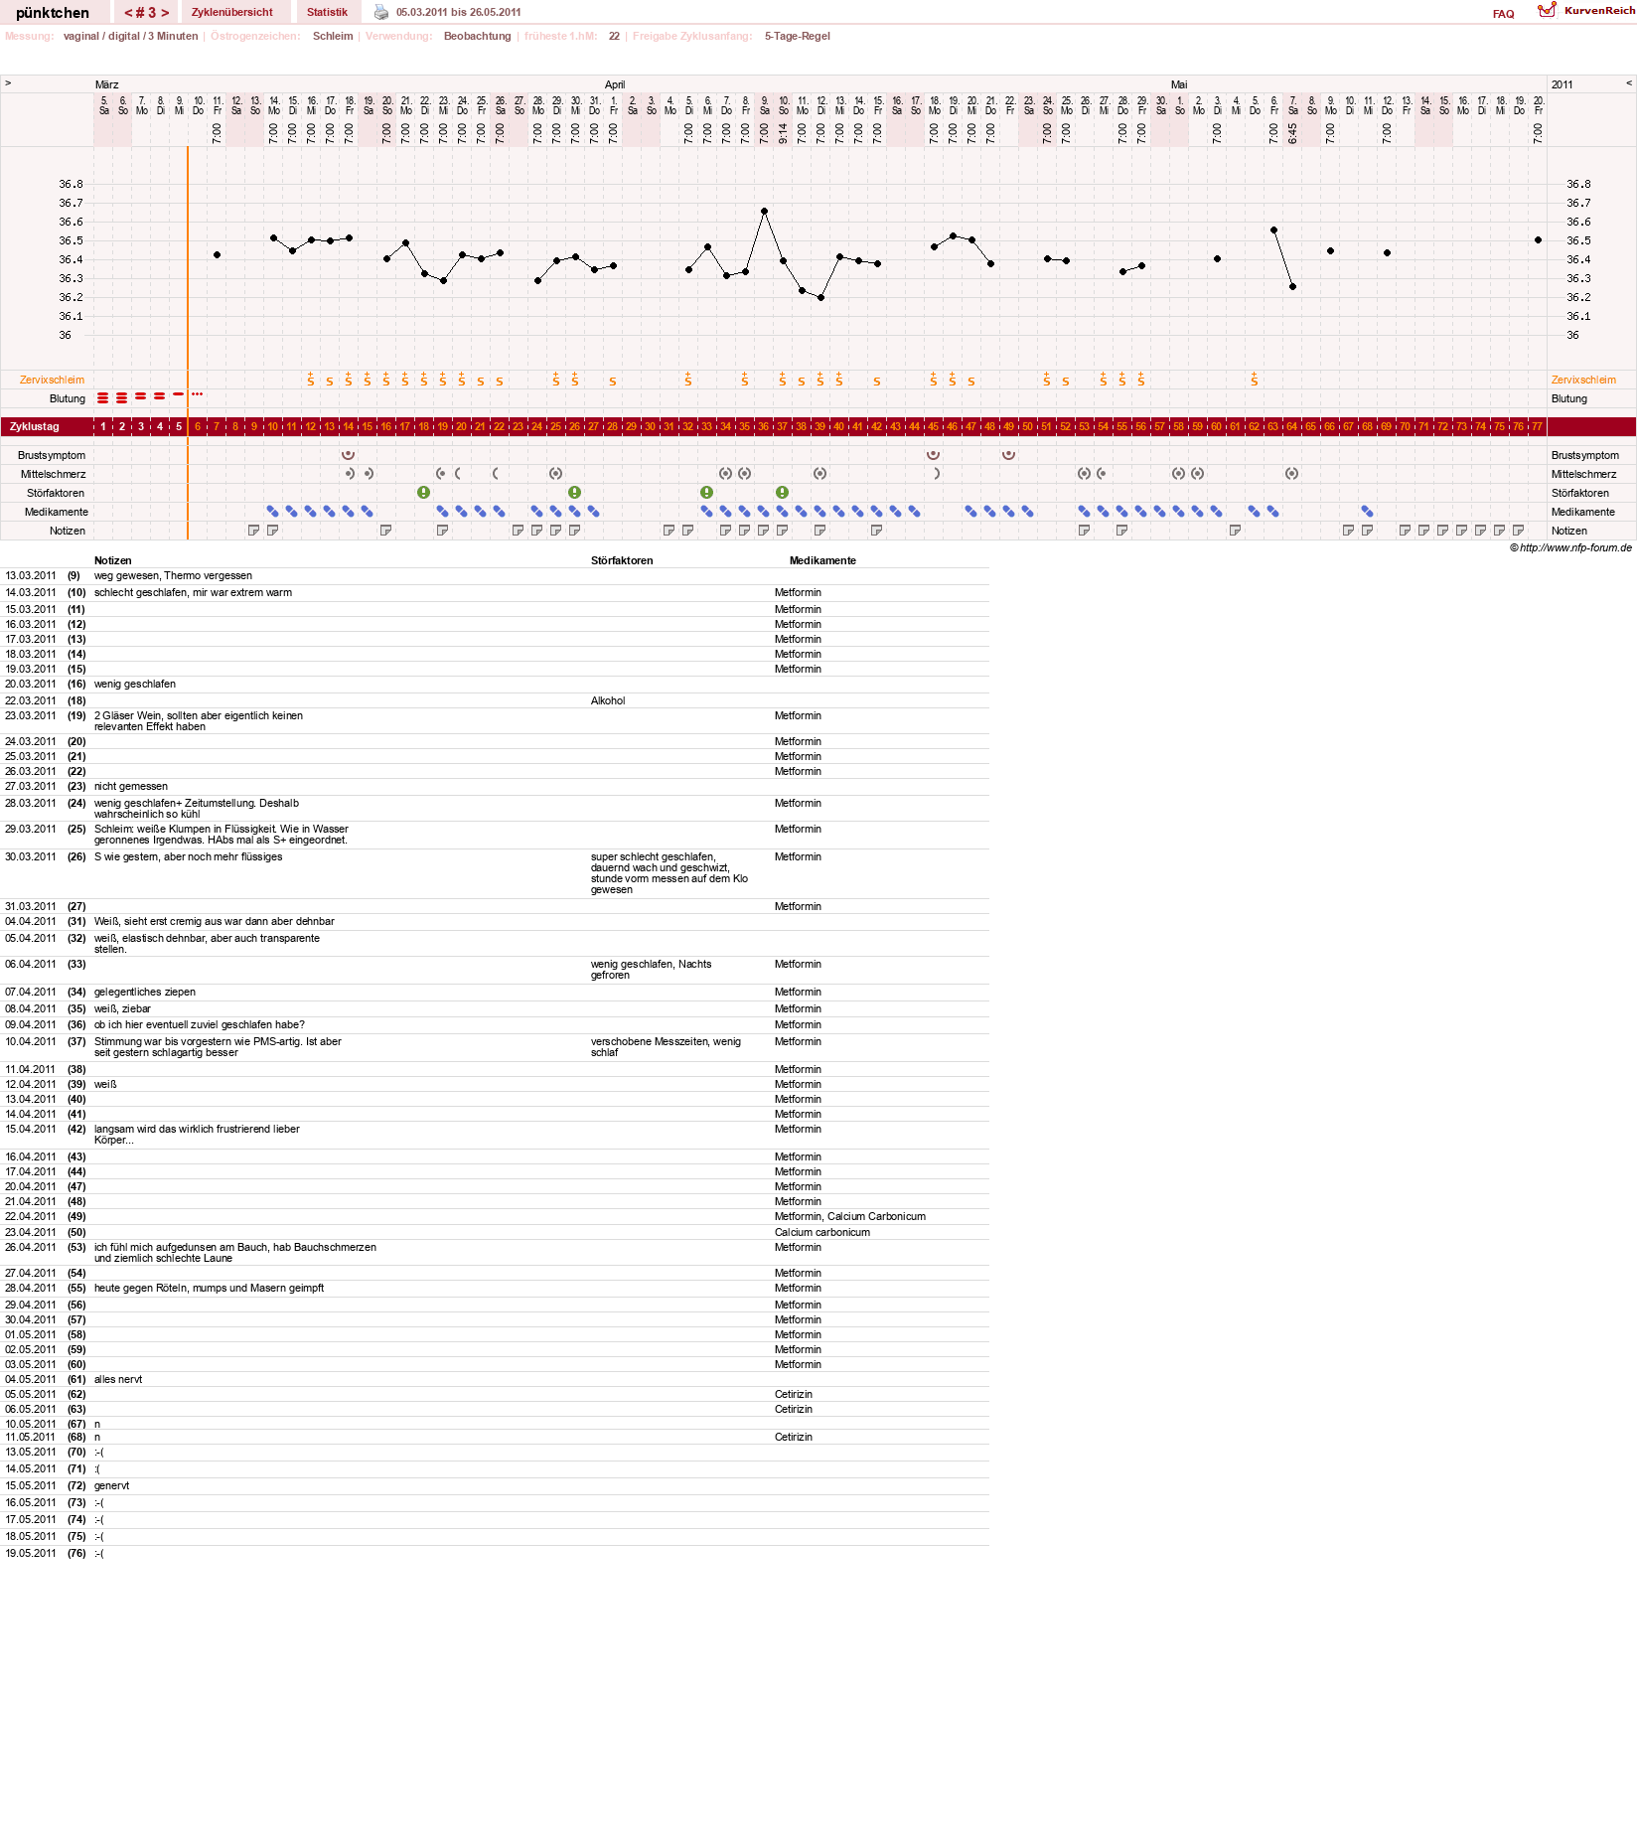Click note row 'weg gewesen, Thermo vergessen'
The height and width of the screenshot is (1846, 1637).
[x=173, y=575]
